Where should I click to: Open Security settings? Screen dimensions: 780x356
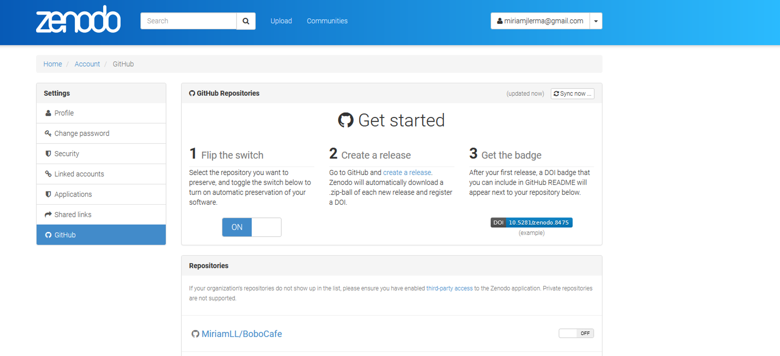pyautogui.click(x=101, y=154)
